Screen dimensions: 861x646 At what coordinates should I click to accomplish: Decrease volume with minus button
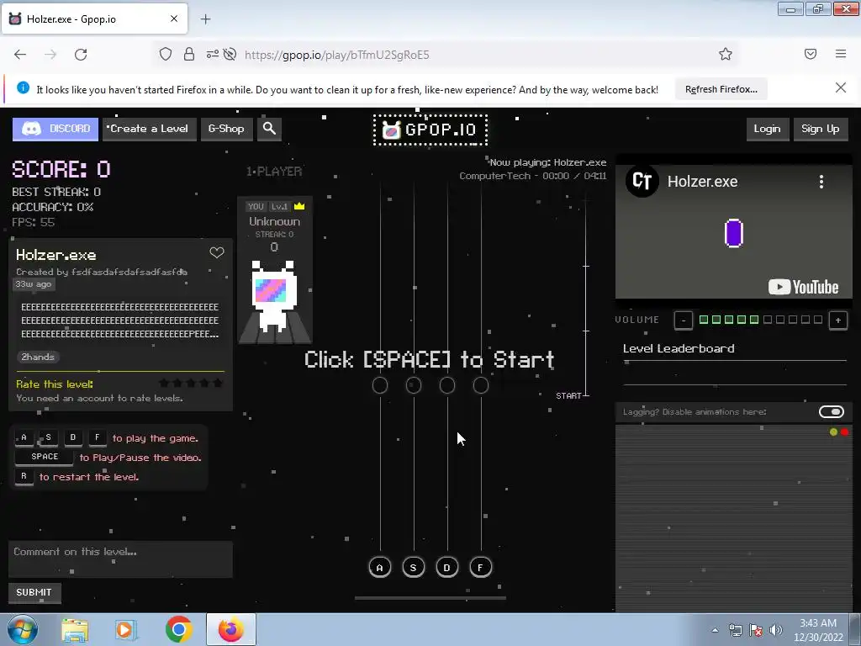click(x=683, y=320)
